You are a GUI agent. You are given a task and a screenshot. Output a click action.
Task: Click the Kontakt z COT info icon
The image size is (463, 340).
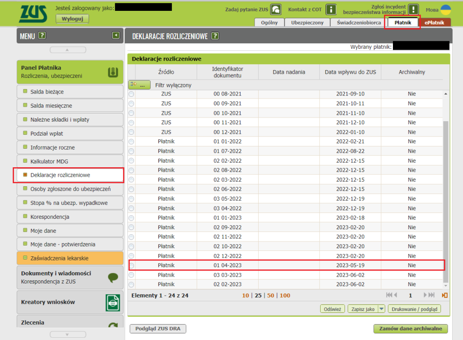tap(331, 9)
